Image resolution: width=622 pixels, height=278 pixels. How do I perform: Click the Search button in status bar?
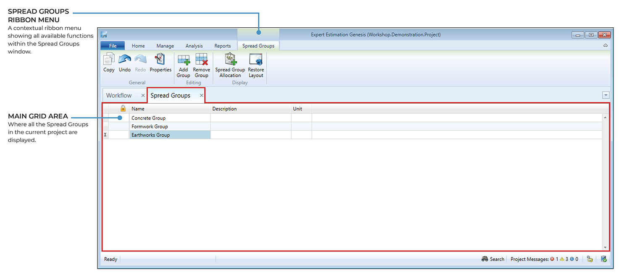coord(493,259)
